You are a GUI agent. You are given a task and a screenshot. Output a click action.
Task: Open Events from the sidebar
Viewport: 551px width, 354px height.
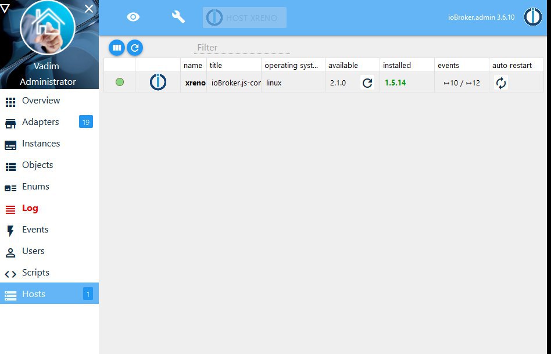(x=49, y=230)
